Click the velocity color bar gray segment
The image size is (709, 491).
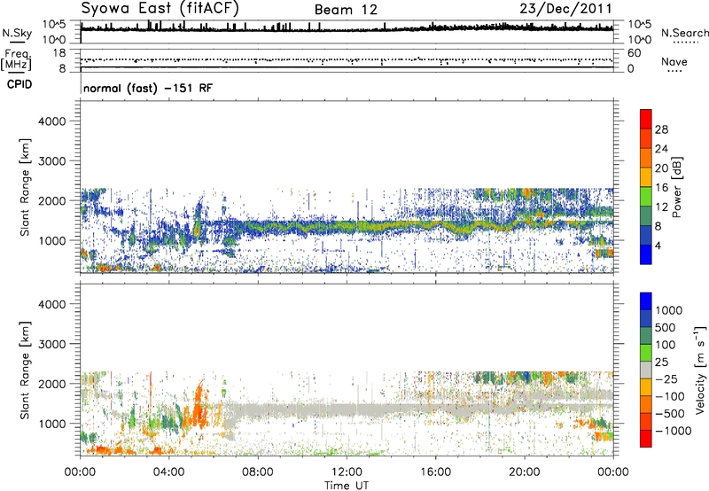(x=646, y=370)
